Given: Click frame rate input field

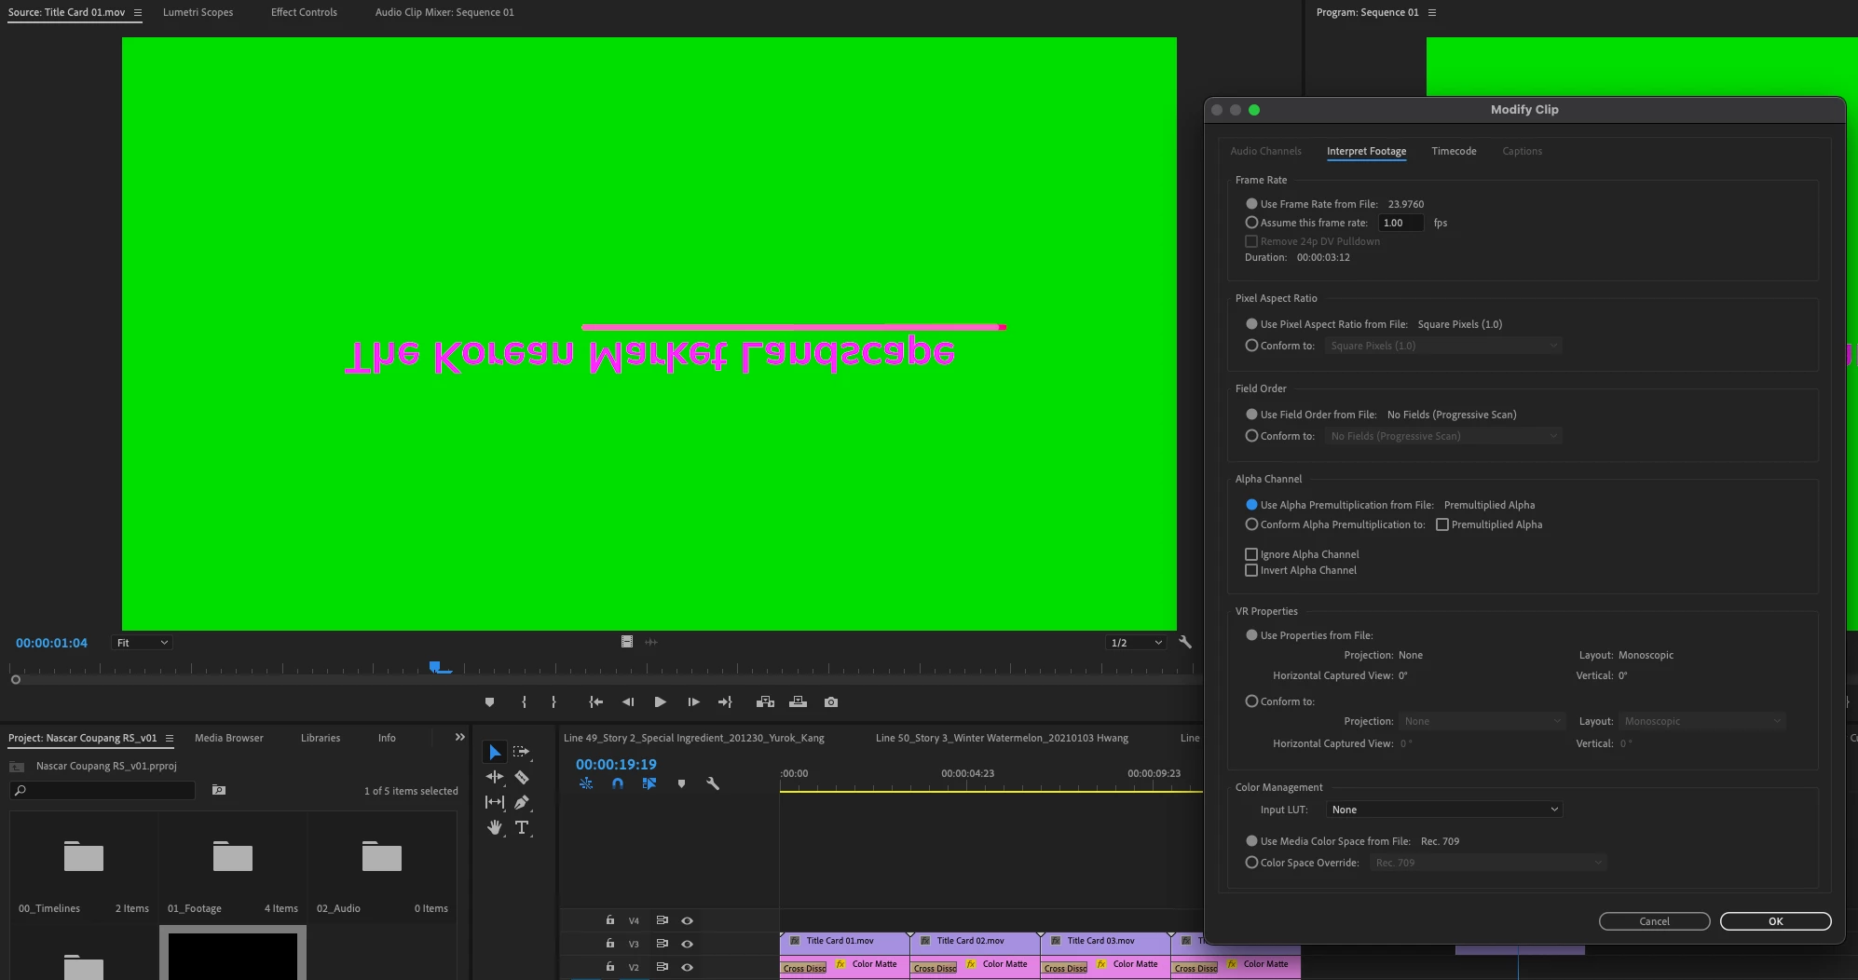Looking at the screenshot, I should click(1400, 223).
